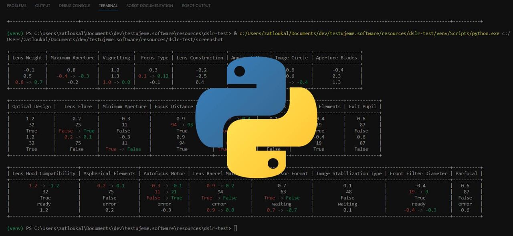
Task: Activate the TERMINAL tab
Action: [x=107, y=6]
